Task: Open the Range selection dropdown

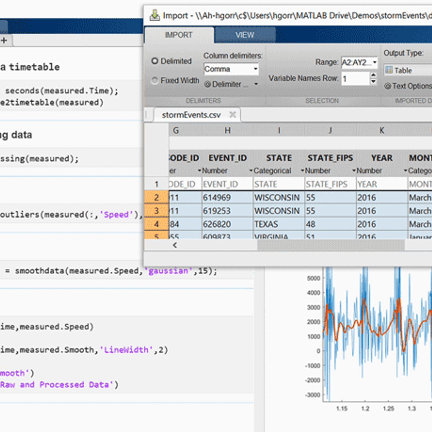Action: (x=374, y=62)
